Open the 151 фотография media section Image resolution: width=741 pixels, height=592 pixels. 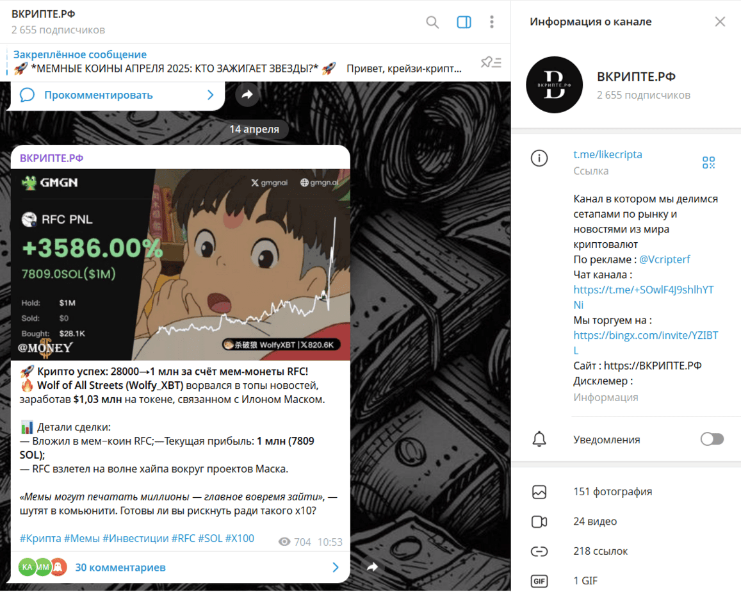point(612,492)
